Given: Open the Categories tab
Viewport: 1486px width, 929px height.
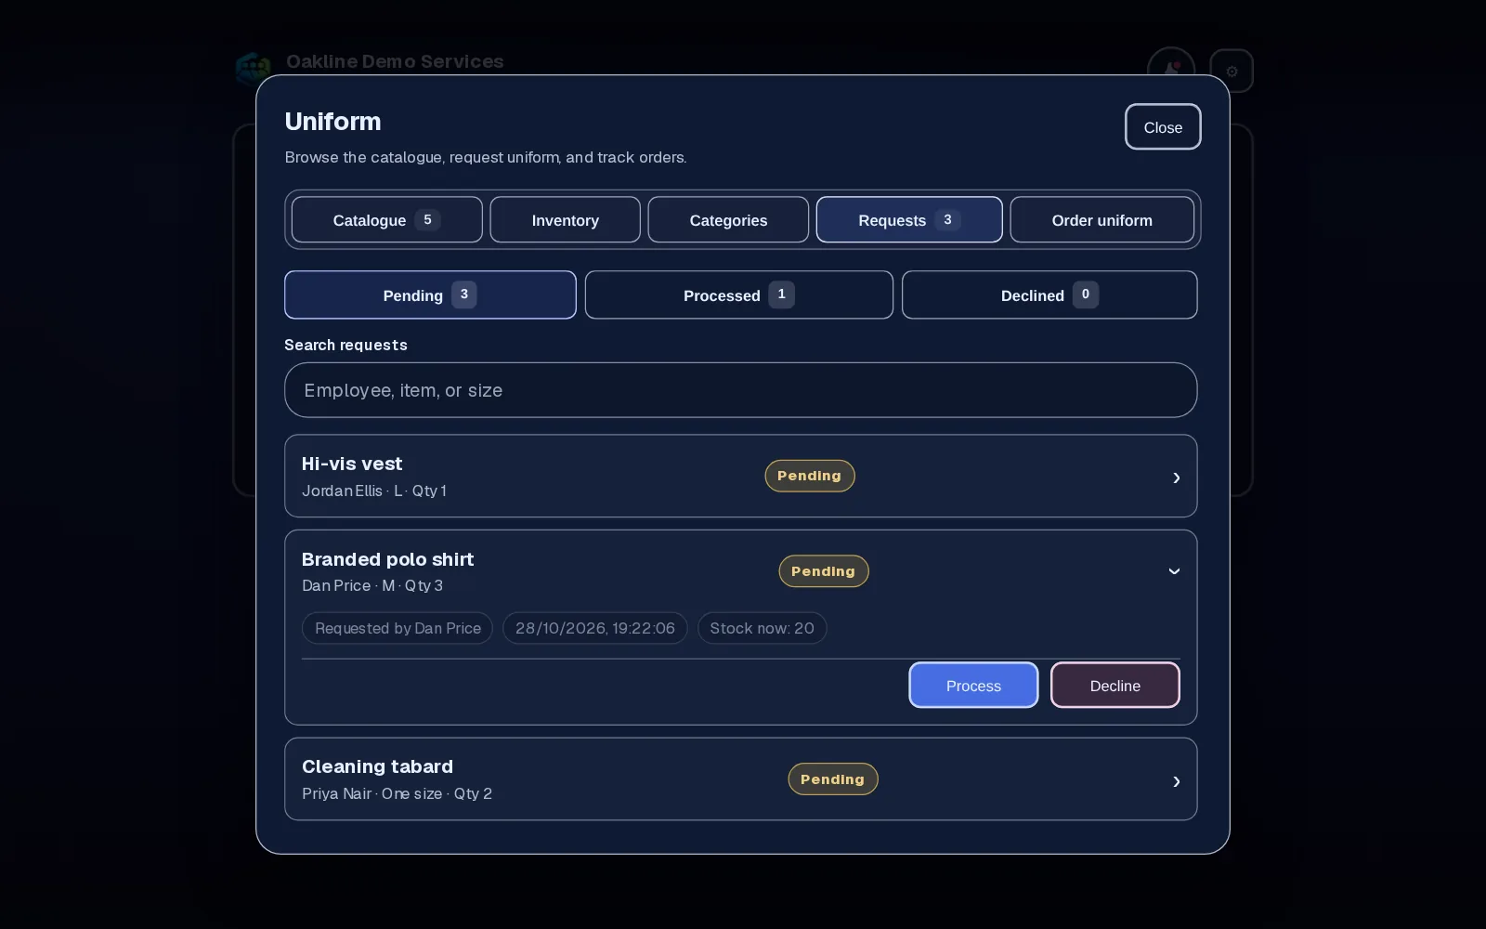Looking at the screenshot, I should tap(728, 220).
